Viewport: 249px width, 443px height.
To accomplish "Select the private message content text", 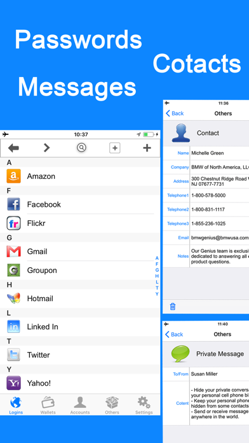I will click(219, 403).
